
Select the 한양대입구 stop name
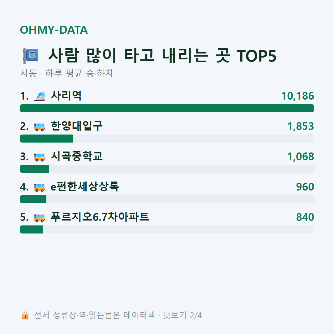(x=77, y=126)
